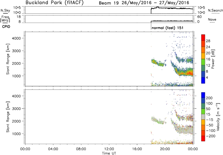
Task: Click the 'Nave' legend label
Action: pyautogui.click(x=212, y=19)
